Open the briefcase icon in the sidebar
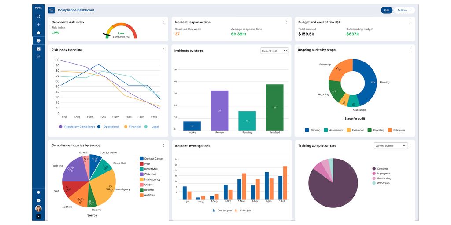This screenshot has height=225, width=451. [38, 49]
